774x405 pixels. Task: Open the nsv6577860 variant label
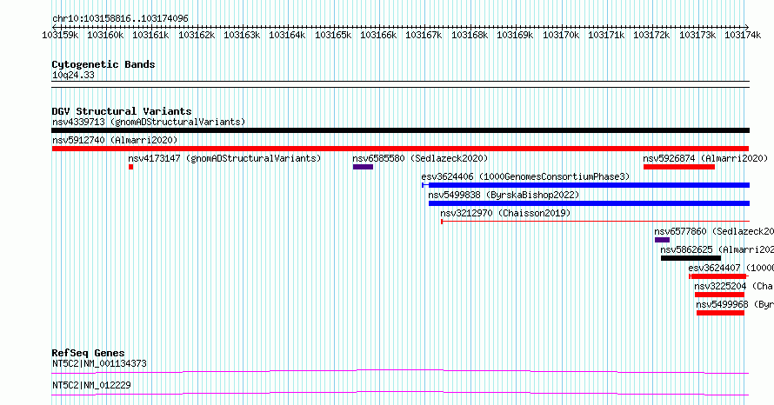tap(714, 231)
